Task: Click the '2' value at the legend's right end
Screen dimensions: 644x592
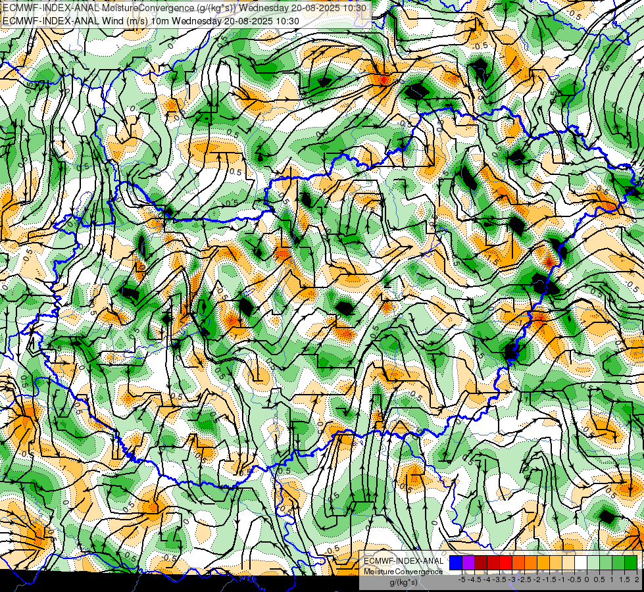Action: [x=637, y=580]
